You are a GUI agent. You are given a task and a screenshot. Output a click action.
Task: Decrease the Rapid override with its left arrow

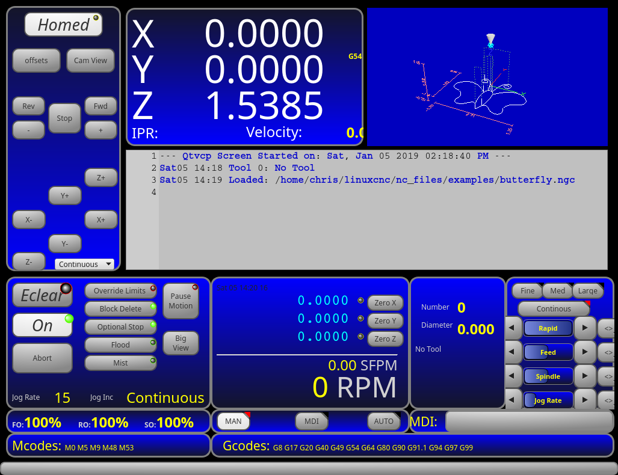(512, 328)
